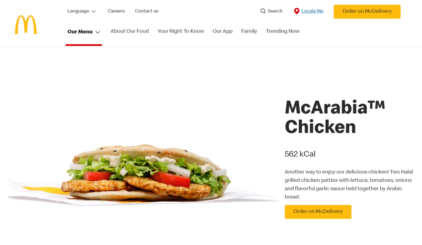
Task: Open the Language selector
Action: pyautogui.click(x=82, y=11)
